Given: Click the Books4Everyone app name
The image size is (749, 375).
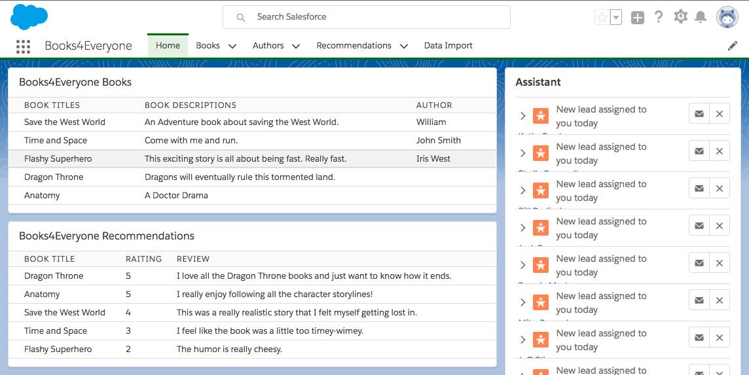Looking at the screenshot, I should (x=88, y=46).
